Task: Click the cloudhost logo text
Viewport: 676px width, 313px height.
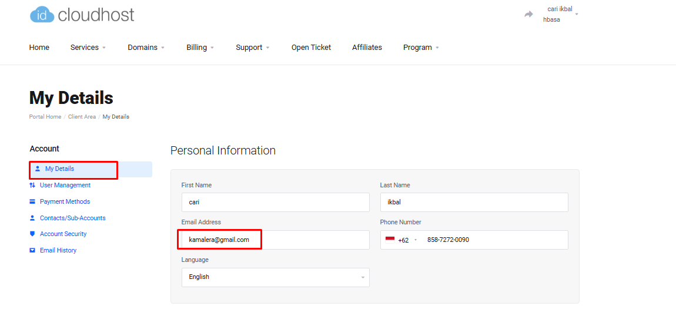Action: tap(96, 15)
